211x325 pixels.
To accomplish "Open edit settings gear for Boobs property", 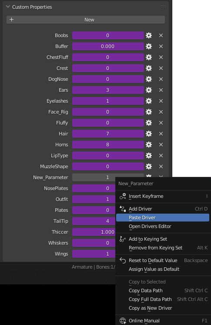I will point(149,35).
